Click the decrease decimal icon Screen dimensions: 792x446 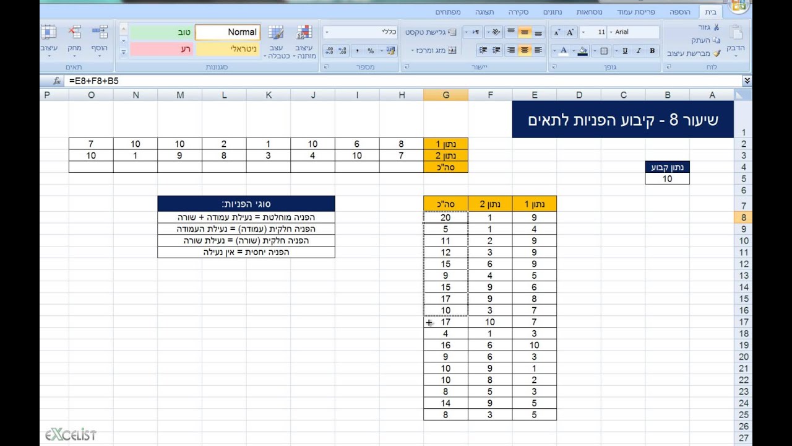(330, 51)
